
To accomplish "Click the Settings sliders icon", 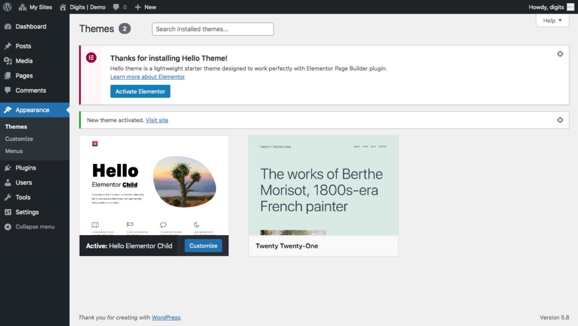I will pyautogui.click(x=8, y=212).
